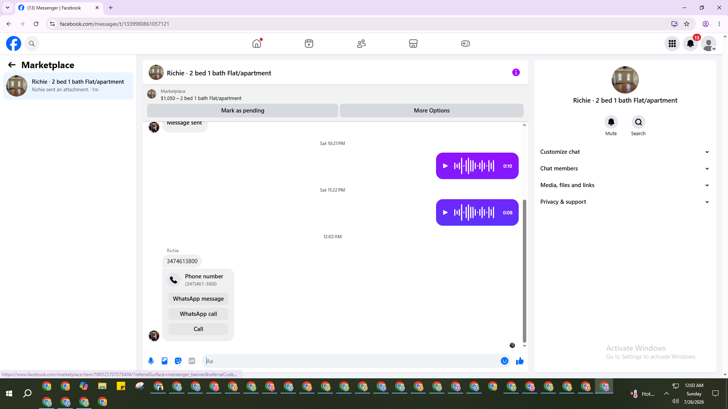
Task: Open Facebook search magnifier
Action: tap(32, 44)
